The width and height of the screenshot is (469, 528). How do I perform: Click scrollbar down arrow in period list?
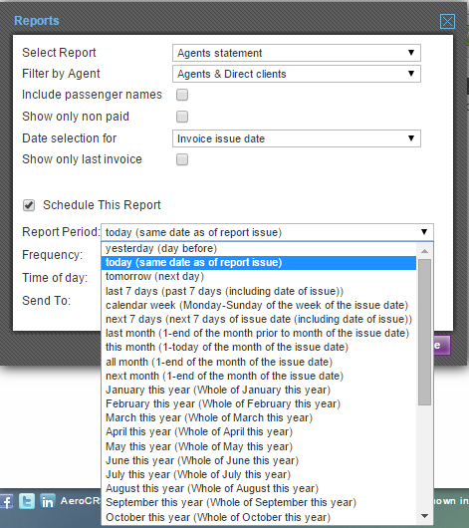point(424,516)
